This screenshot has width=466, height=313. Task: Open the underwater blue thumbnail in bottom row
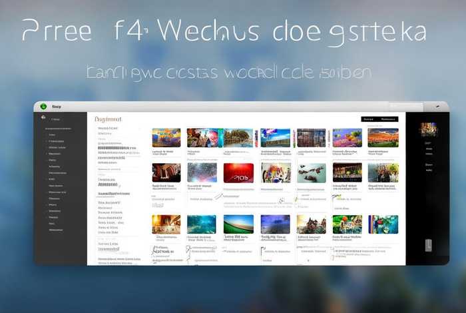(x=201, y=224)
